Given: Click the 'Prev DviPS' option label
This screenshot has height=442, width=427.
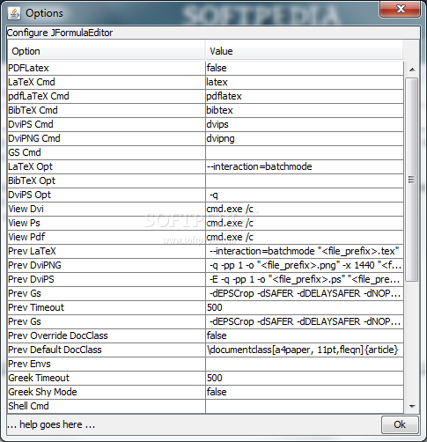Looking at the screenshot, I should pos(31,279).
